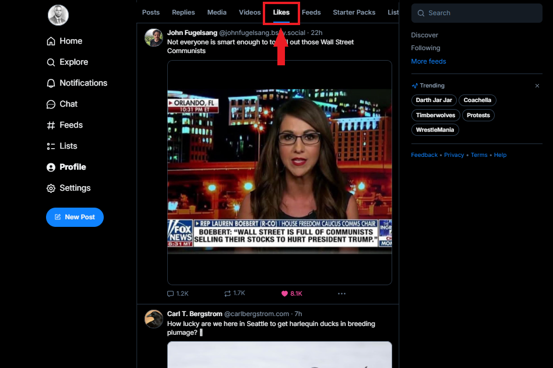The image size is (553, 368).
Task: Click Carl T. Bergstrom's display name
Action: point(195,314)
